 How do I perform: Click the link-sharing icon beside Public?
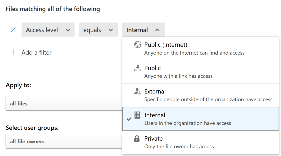(x=137, y=68)
